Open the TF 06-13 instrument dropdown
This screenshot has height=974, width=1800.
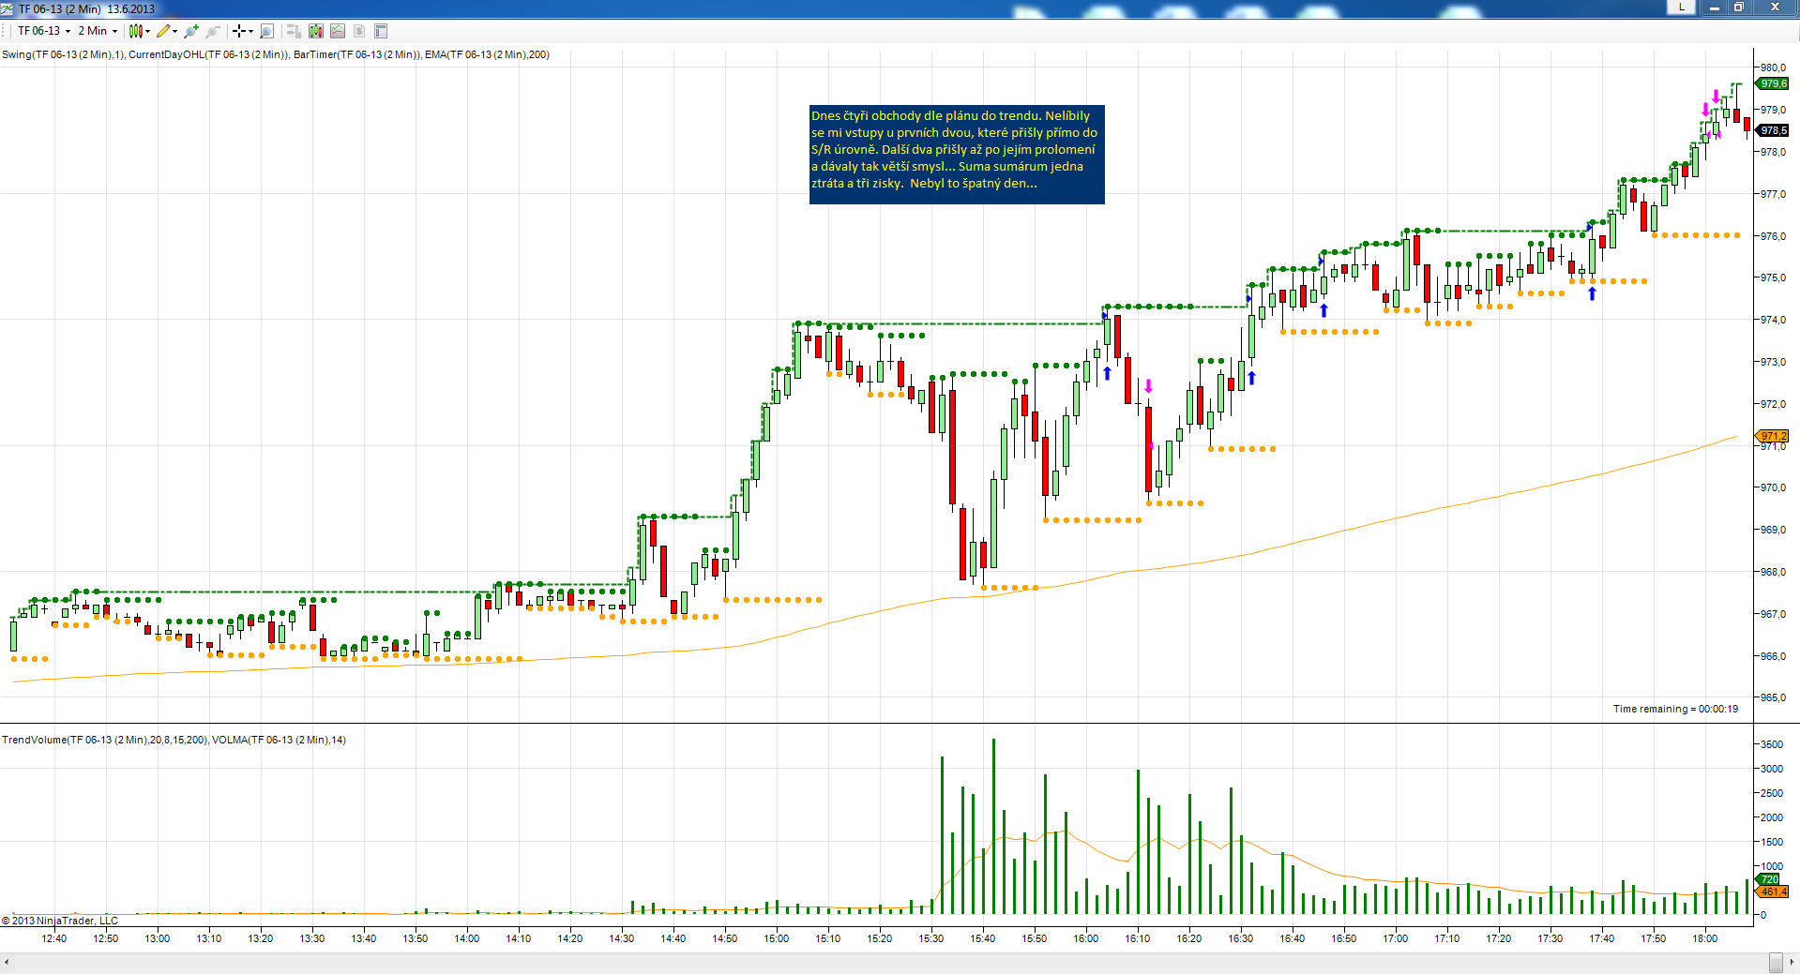click(44, 31)
